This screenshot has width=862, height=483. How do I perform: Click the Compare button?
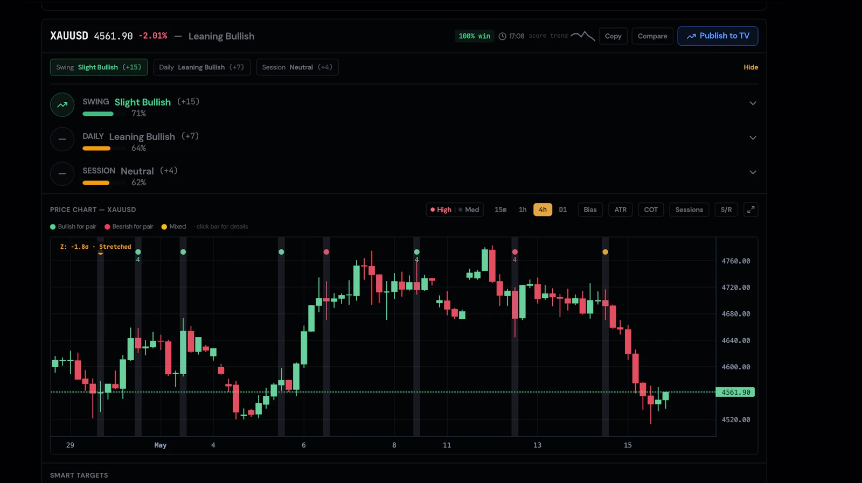coord(652,36)
